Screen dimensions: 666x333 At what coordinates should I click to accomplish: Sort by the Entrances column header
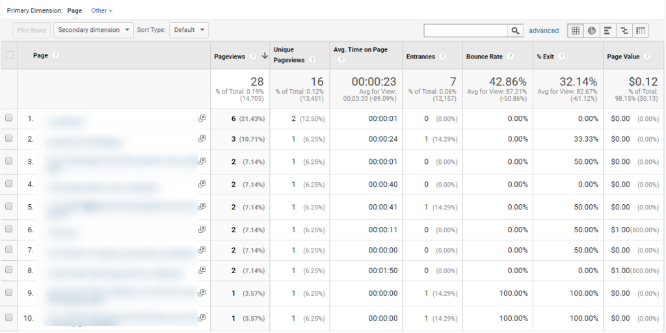tap(421, 57)
